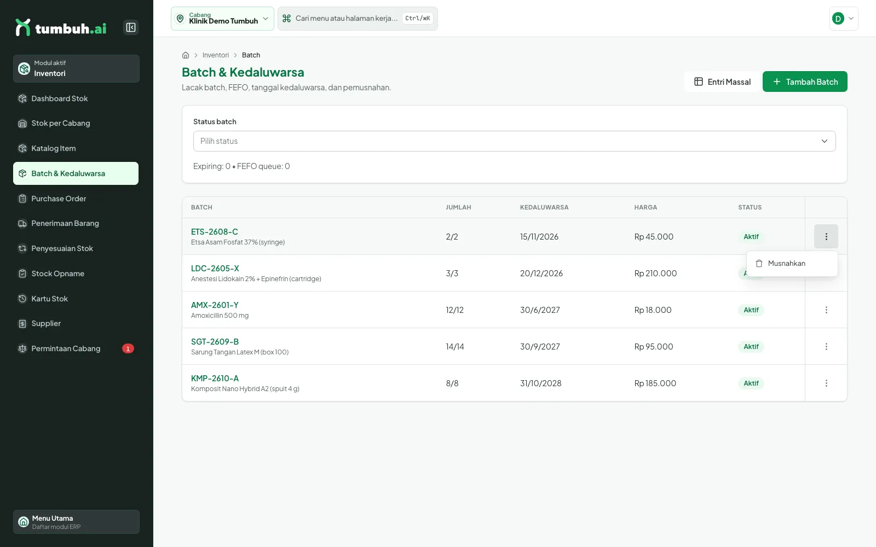Open row actions for KMP-2610-A batch

click(826, 383)
